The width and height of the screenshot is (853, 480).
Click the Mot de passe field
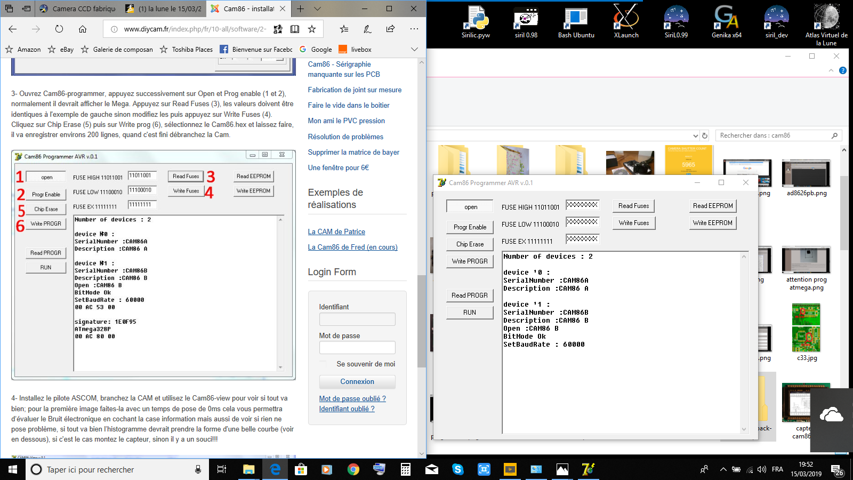357,348
